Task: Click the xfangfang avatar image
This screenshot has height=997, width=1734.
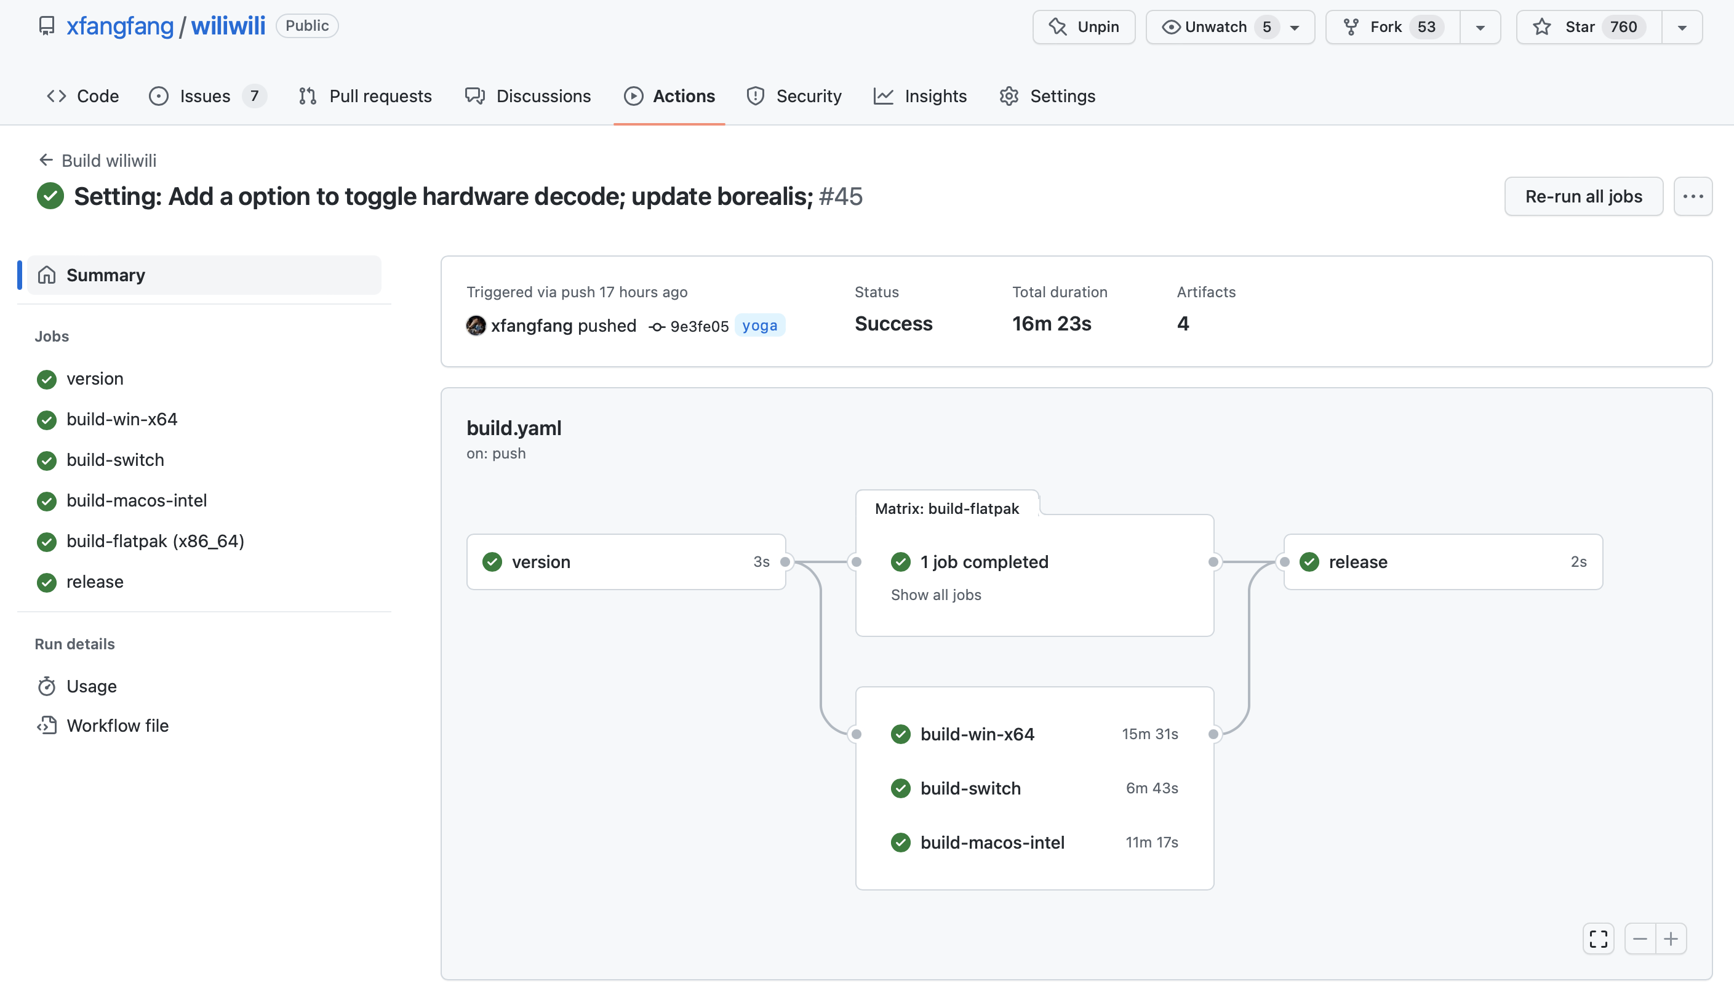Action: coord(476,326)
